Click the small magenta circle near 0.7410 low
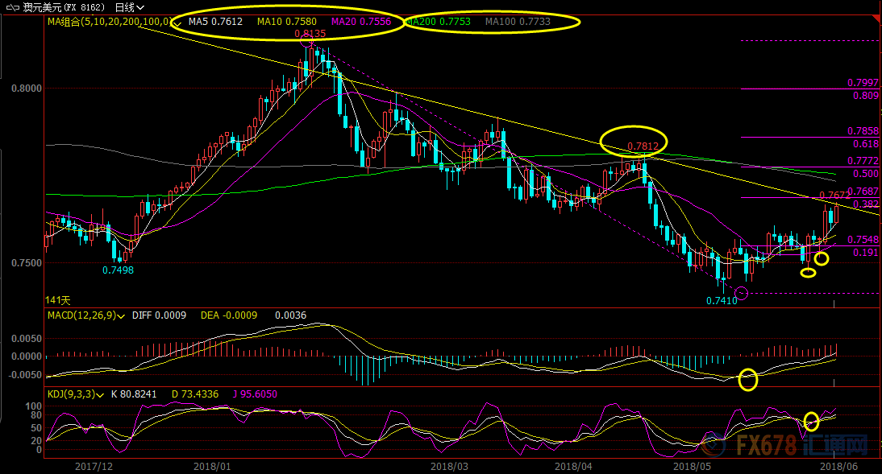 coord(742,293)
